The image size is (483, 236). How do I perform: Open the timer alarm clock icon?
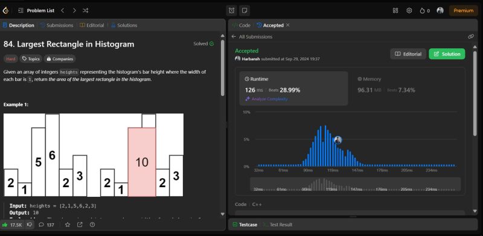(232, 10)
